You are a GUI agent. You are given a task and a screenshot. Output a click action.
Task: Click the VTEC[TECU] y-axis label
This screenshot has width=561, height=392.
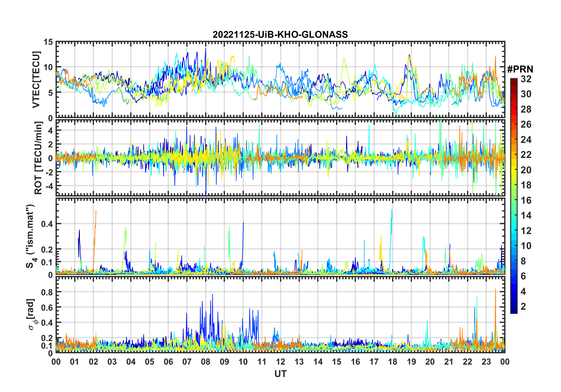[x=36, y=80]
